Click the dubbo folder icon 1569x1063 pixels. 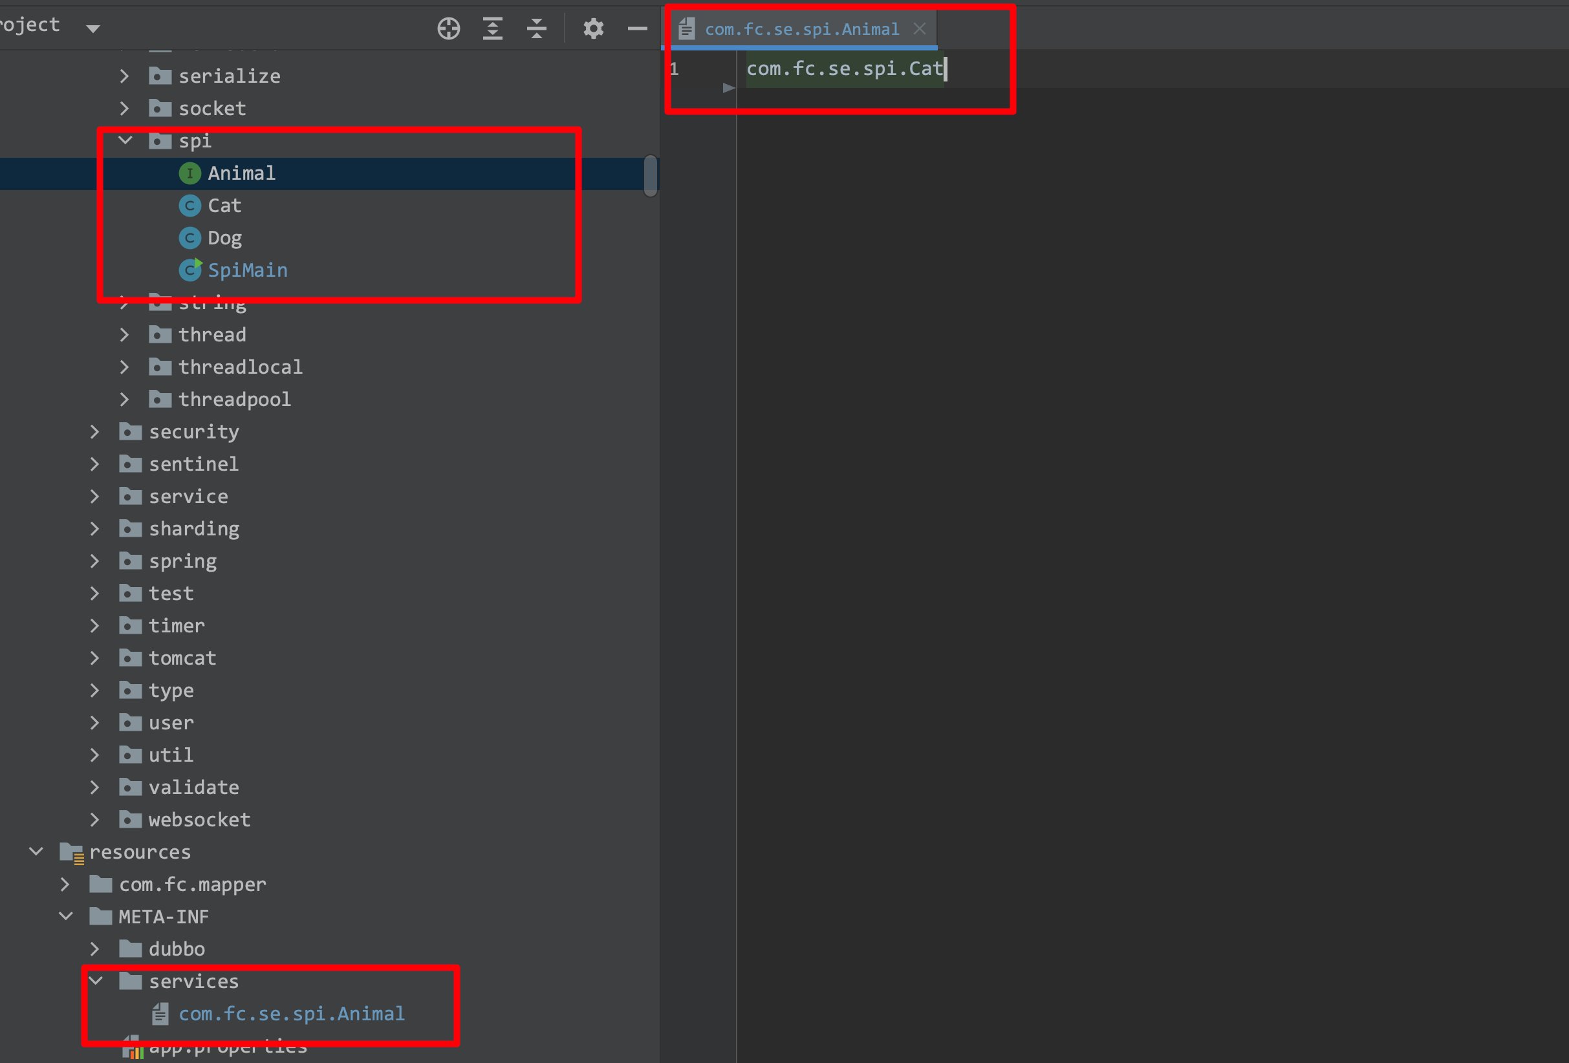pos(130,949)
